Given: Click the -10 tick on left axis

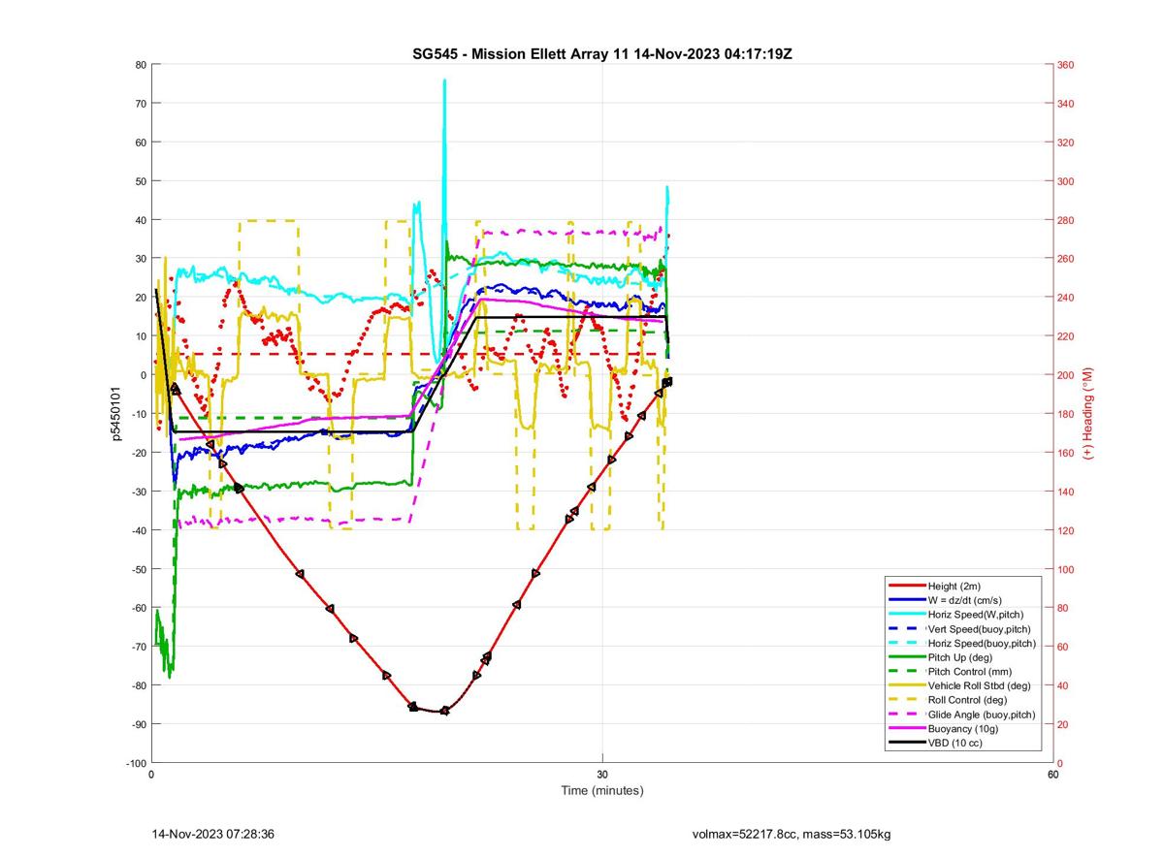Looking at the screenshot, I should pos(139,414).
